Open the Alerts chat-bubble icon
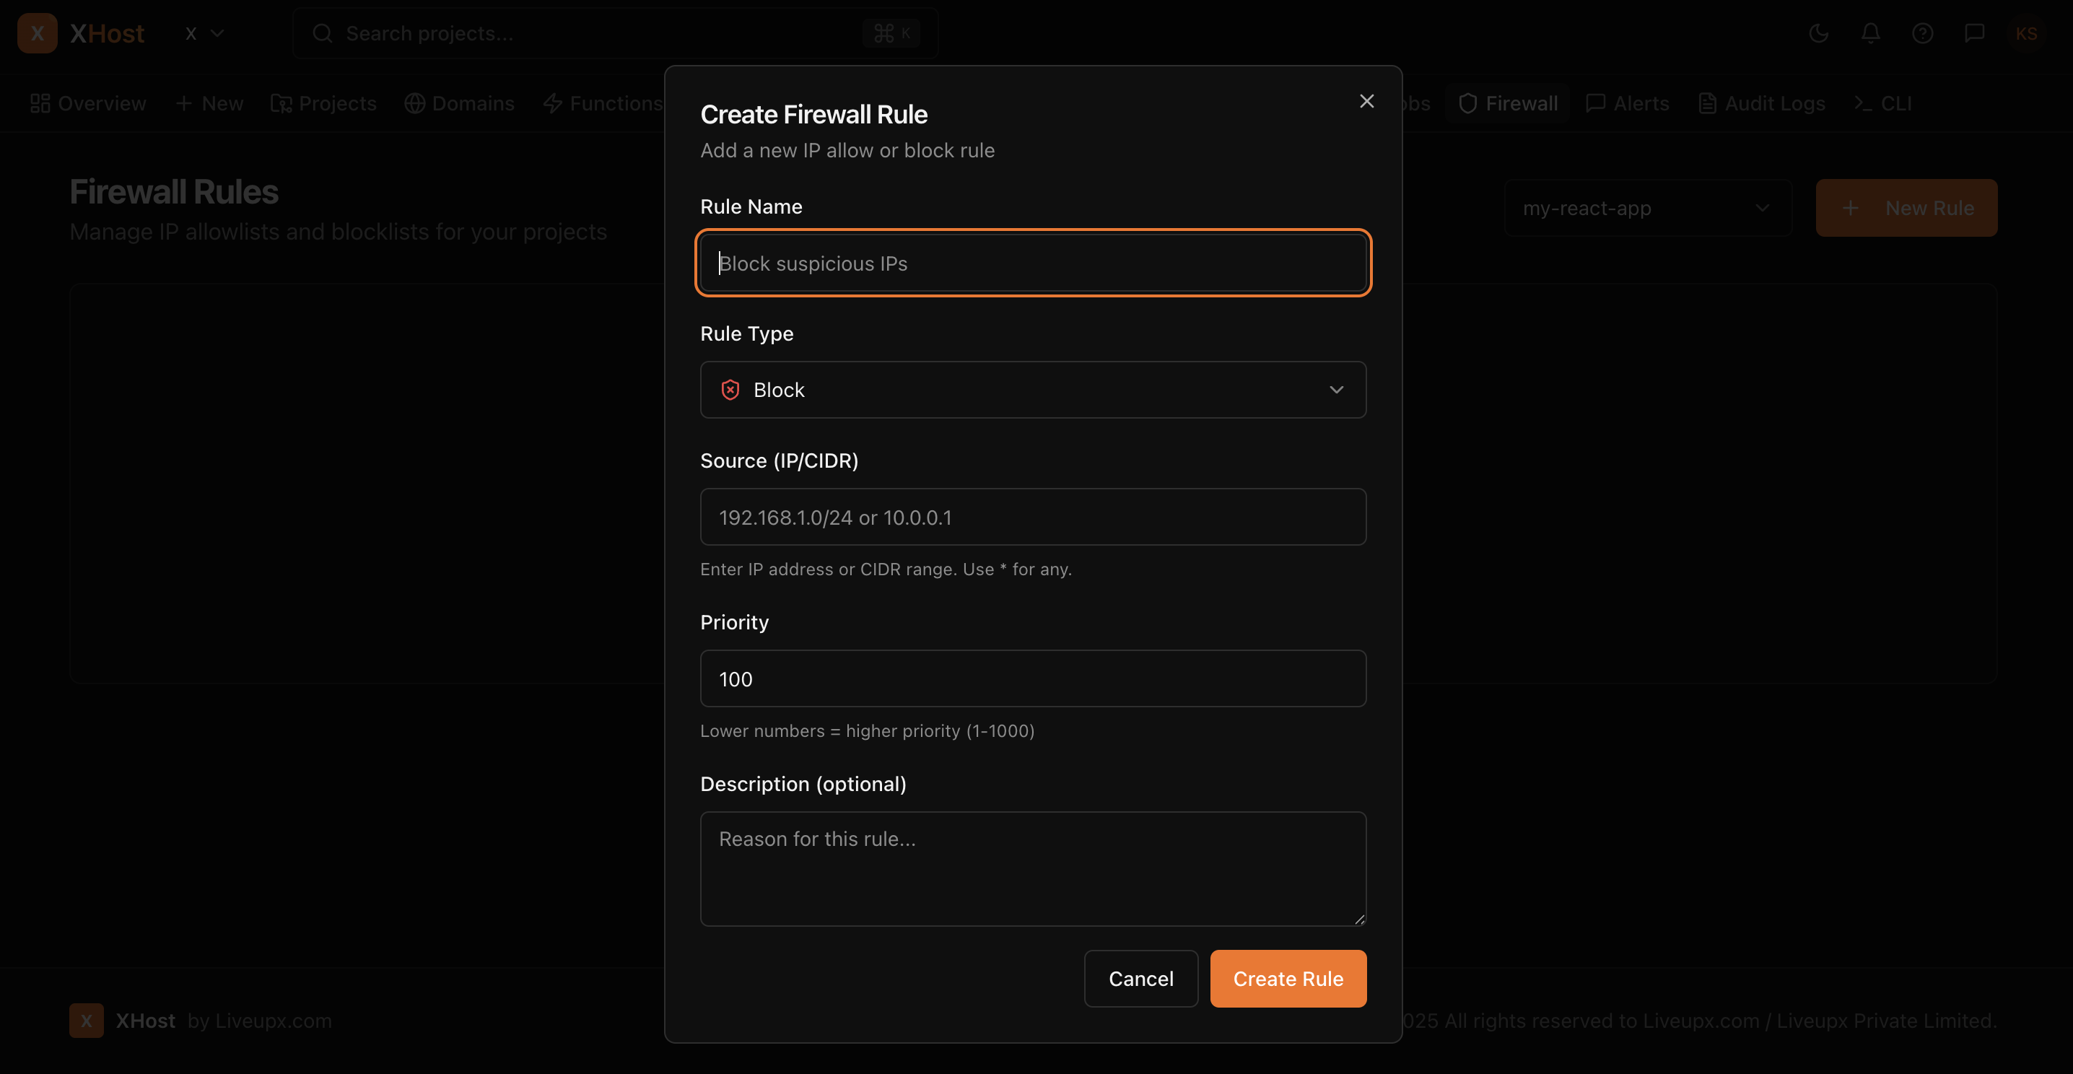Image resolution: width=2073 pixels, height=1074 pixels. [1596, 103]
